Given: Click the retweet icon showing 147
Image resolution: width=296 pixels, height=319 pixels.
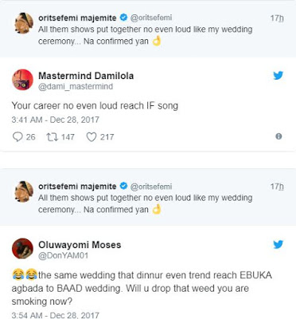Looking at the screenshot, I should click(52, 137).
